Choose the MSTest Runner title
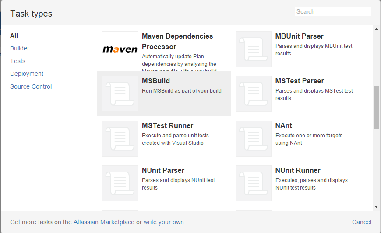This screenshot has width=381, height=233. (168, 126)
